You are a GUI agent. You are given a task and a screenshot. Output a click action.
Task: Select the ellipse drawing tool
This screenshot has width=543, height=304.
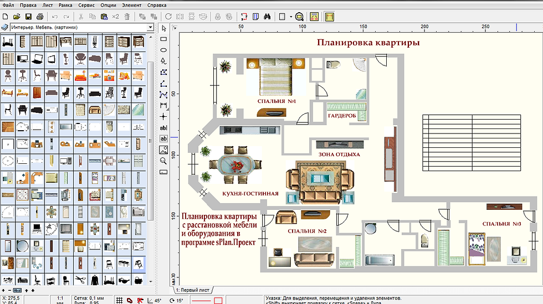(x=163, y=50)
